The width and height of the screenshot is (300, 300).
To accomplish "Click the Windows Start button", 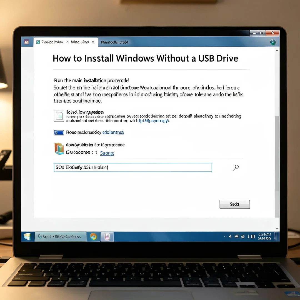I will 27,237.
